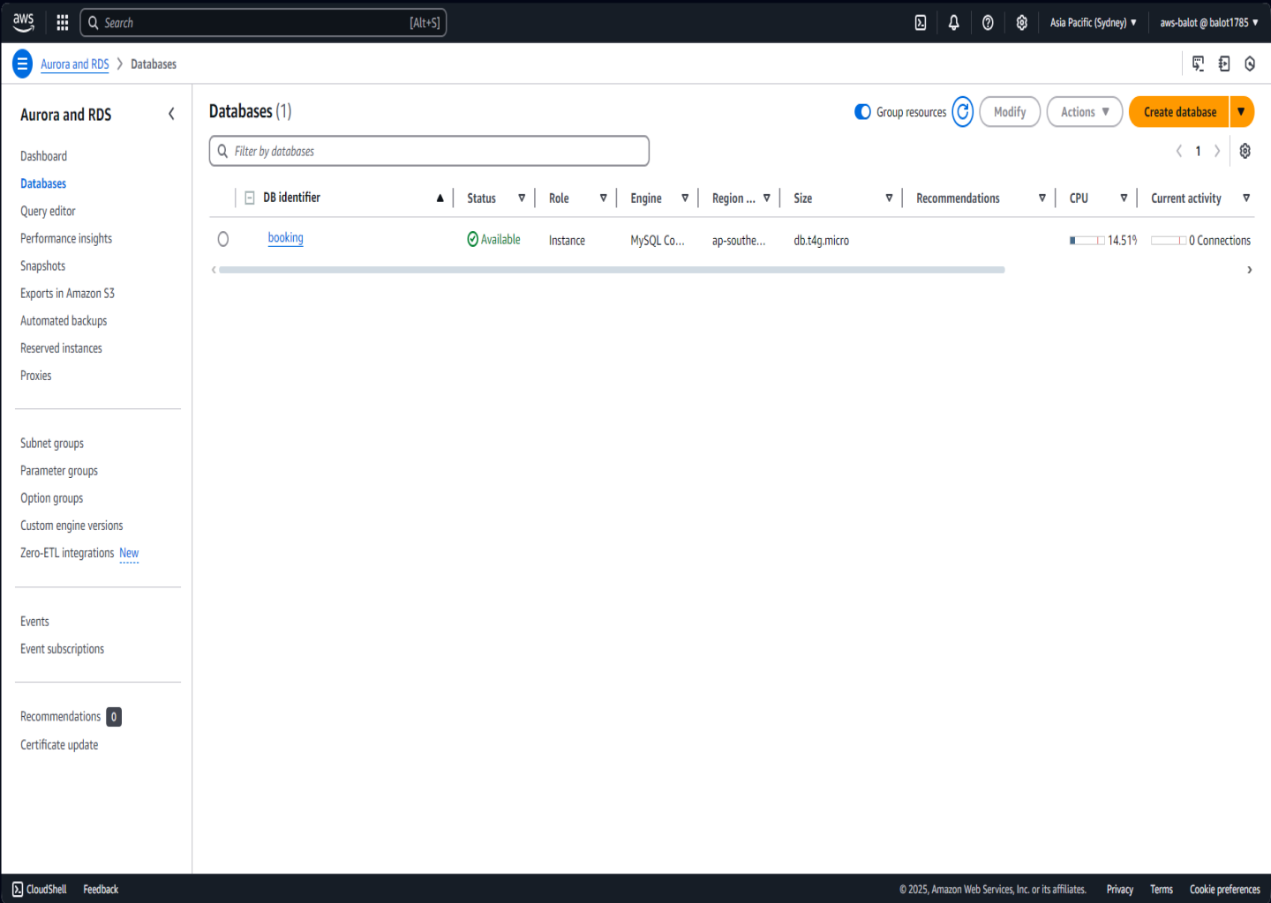The width and height of the screenshot is (1271, 903).
Task: Launch CloudShell from the top bar icon
Action: click(921, 23)
